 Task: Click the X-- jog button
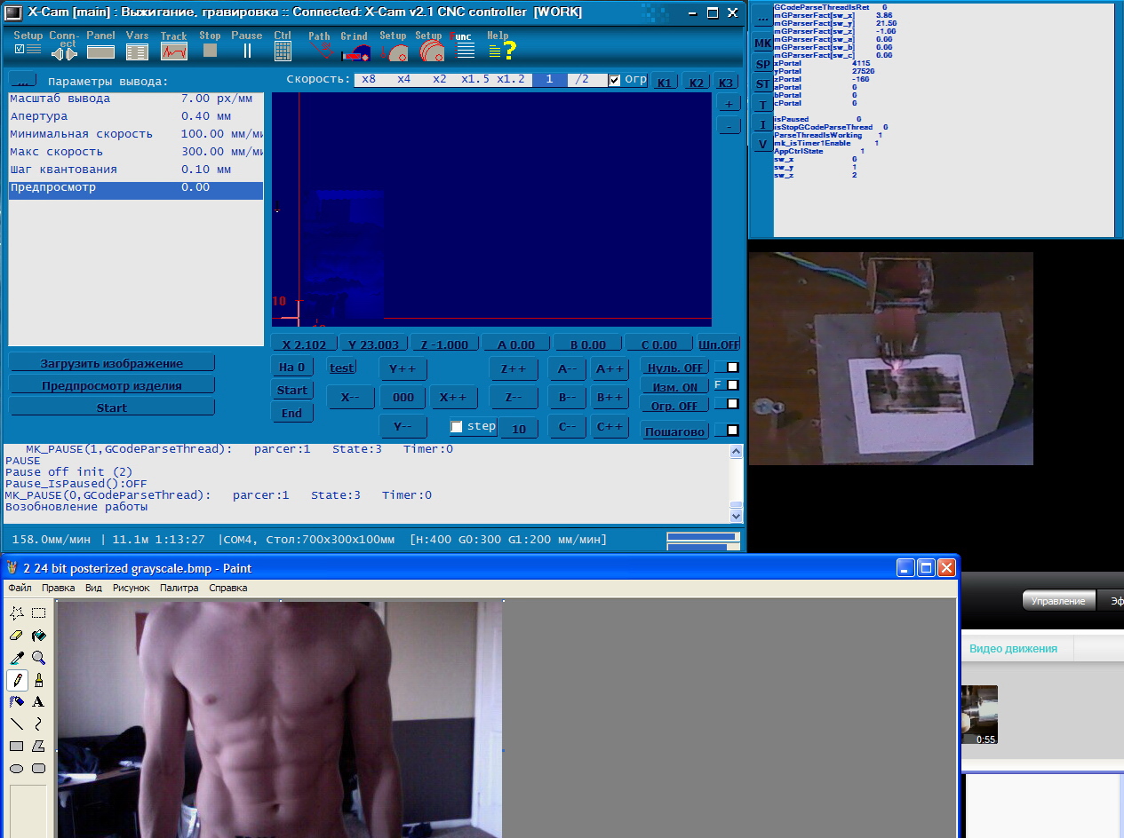[350, 398]
